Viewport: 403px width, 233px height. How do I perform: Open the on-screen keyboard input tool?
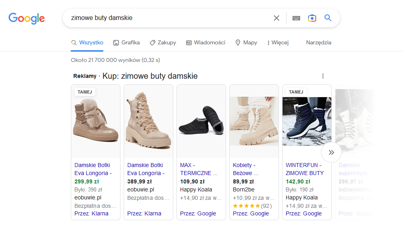tap(296, 18)
